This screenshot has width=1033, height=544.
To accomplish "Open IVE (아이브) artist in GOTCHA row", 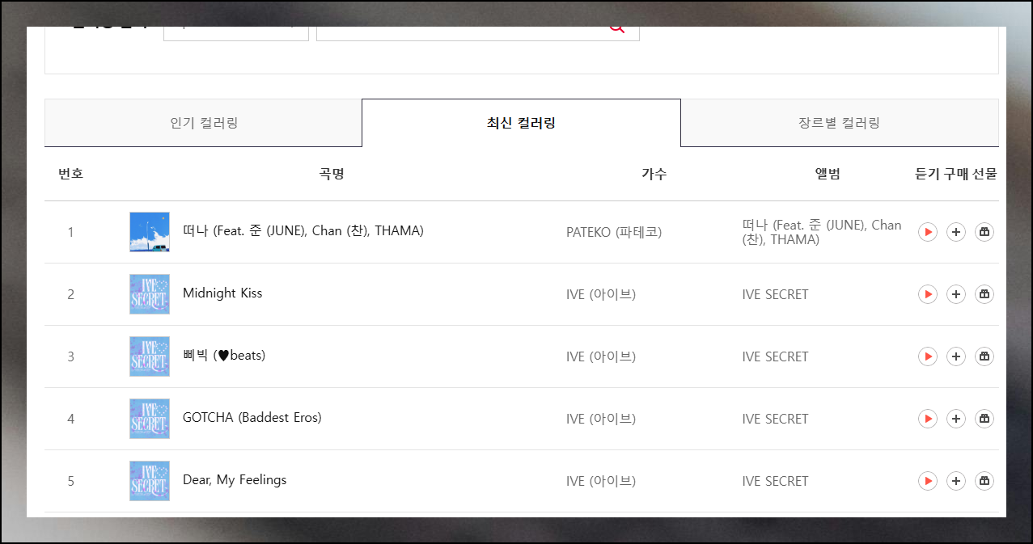I will [x=601, y=419].
